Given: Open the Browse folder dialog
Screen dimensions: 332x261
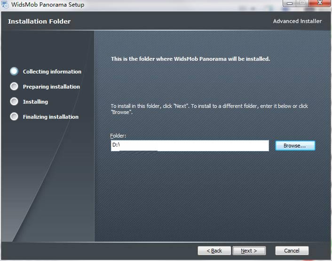Looking at the screenshot, I should click(x=295, y=146).
